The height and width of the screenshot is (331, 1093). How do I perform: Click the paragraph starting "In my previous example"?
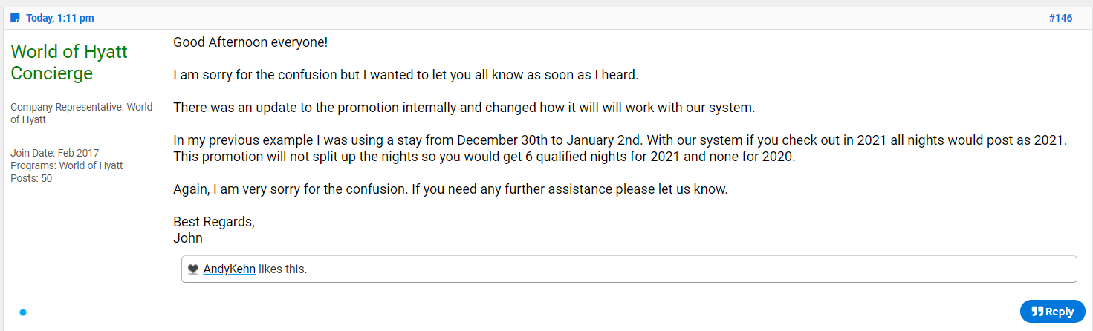pyautogui.click(x=620, y=148)
